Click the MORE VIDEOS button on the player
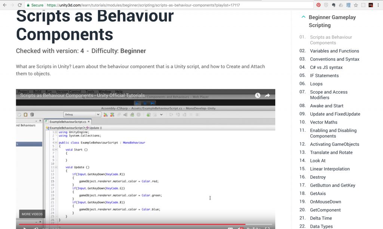Screen dimensions: 383x229 tap(32, 214)
